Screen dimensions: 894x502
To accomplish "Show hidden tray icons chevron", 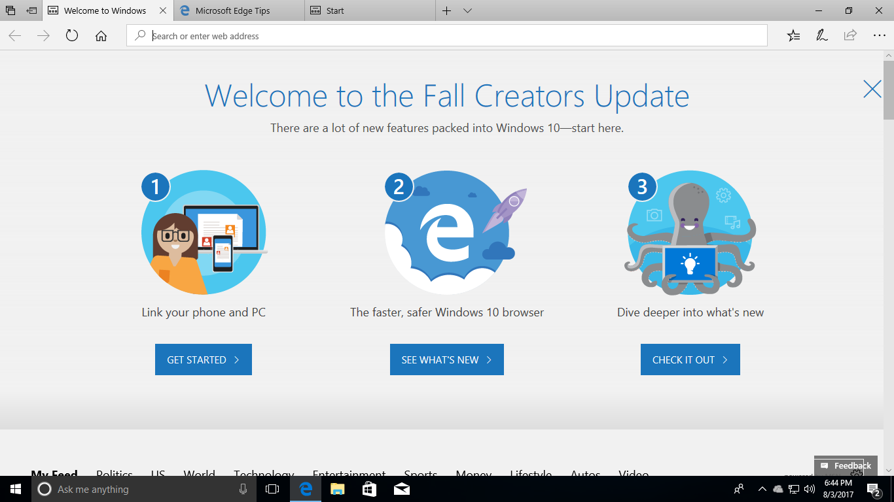I will 762,489.
